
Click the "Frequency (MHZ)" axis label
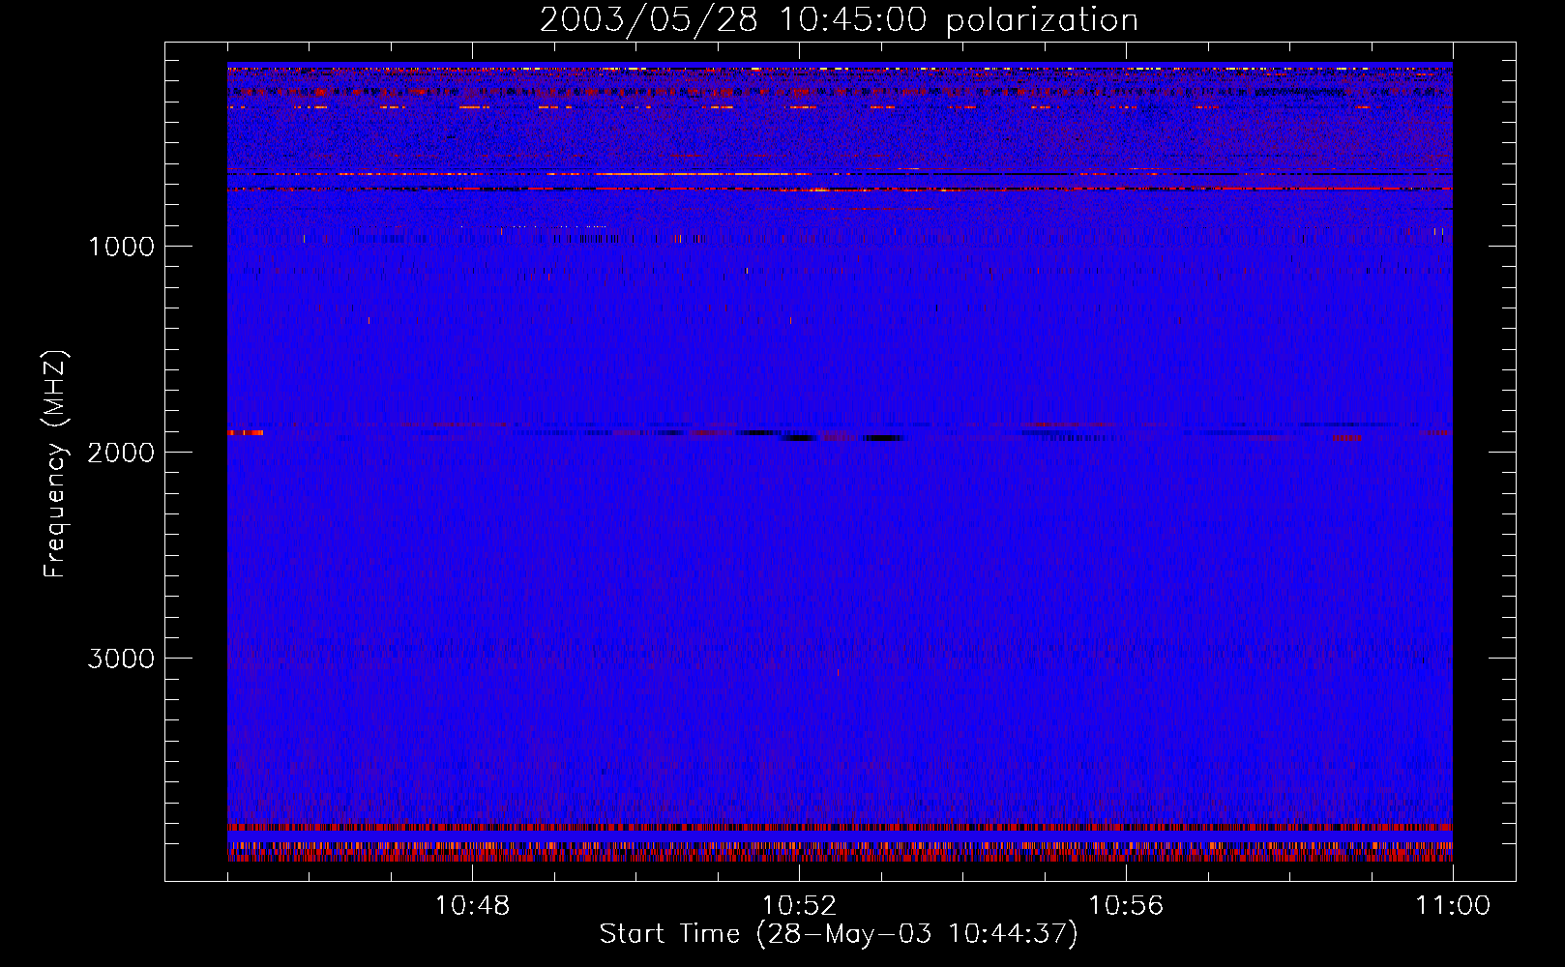tap(55, 464)
